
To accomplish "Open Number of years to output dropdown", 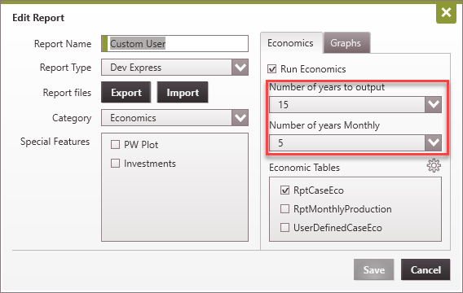I will (433, 104).
